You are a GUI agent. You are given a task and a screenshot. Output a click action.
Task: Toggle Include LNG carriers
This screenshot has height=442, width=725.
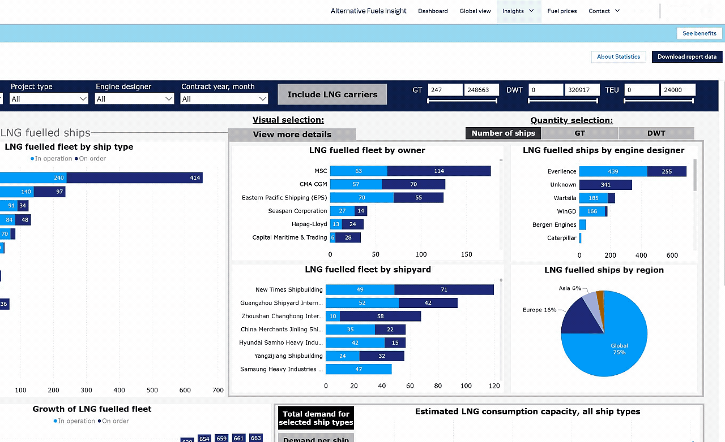point(332,94)
